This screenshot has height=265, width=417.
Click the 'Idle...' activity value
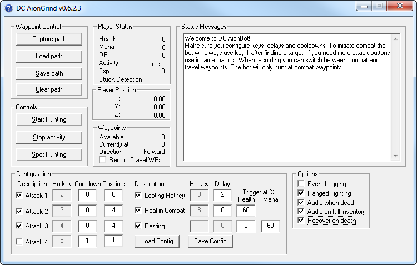157,64
